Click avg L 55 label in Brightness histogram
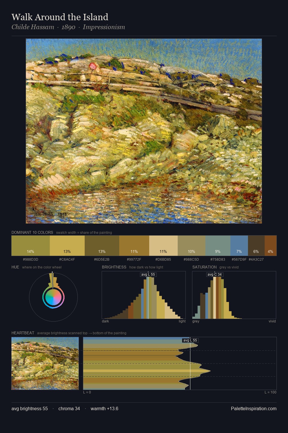Viewport: 288px width, 433px height. (x=148, y=275)
